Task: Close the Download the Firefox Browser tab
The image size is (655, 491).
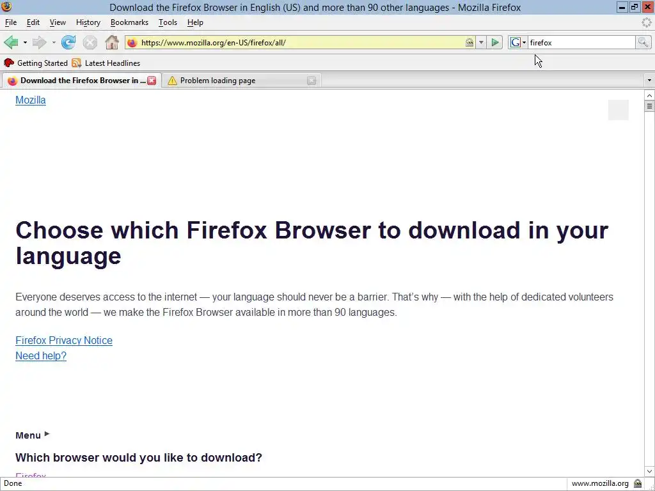Action: point(152,81)
